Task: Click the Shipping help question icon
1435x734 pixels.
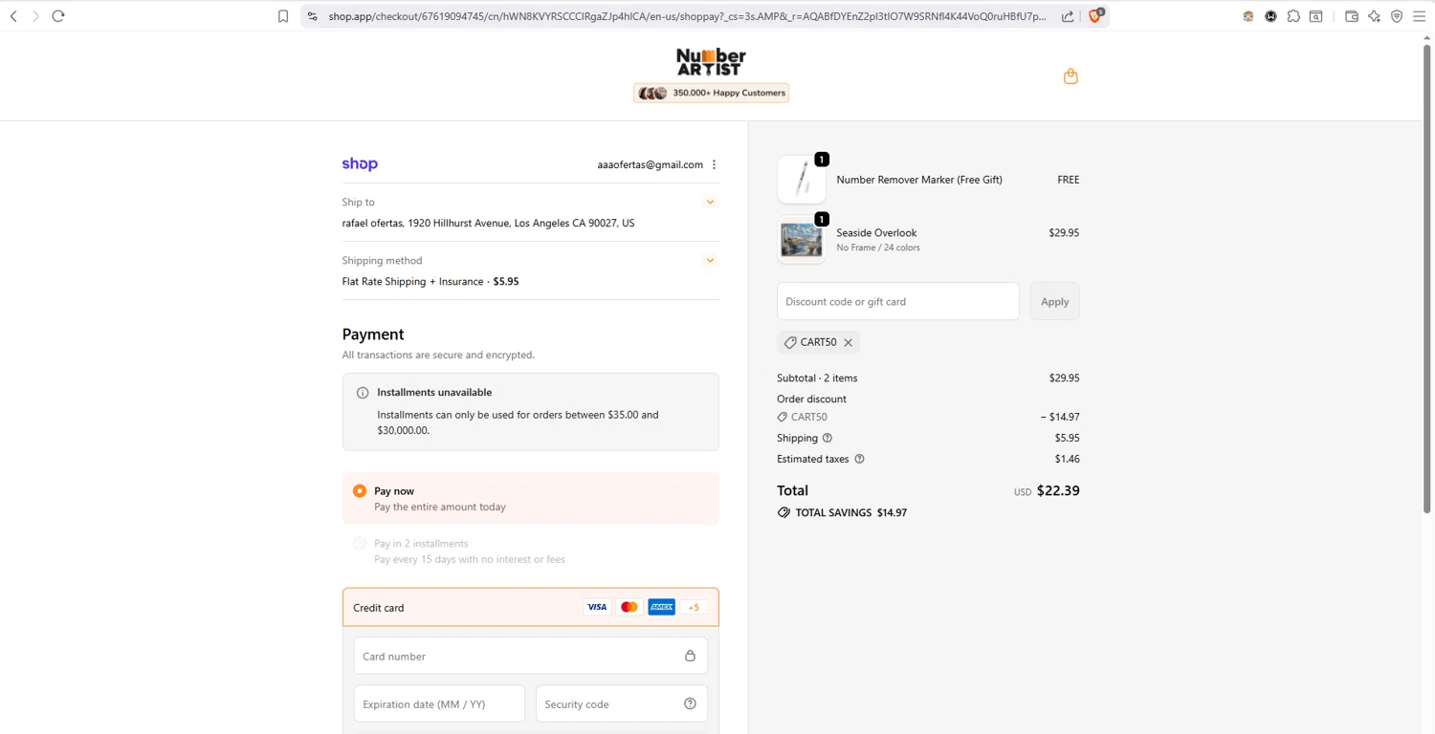Action: (828, 438)
